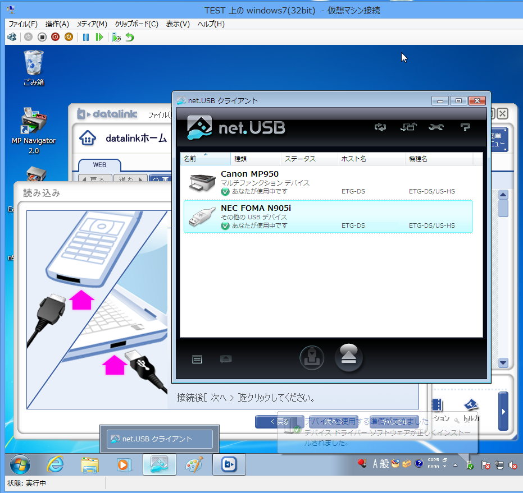Click the message bubble icon at net.USB bottom
523x493 pixels.
pyautogui.click(x=226, y=359)
